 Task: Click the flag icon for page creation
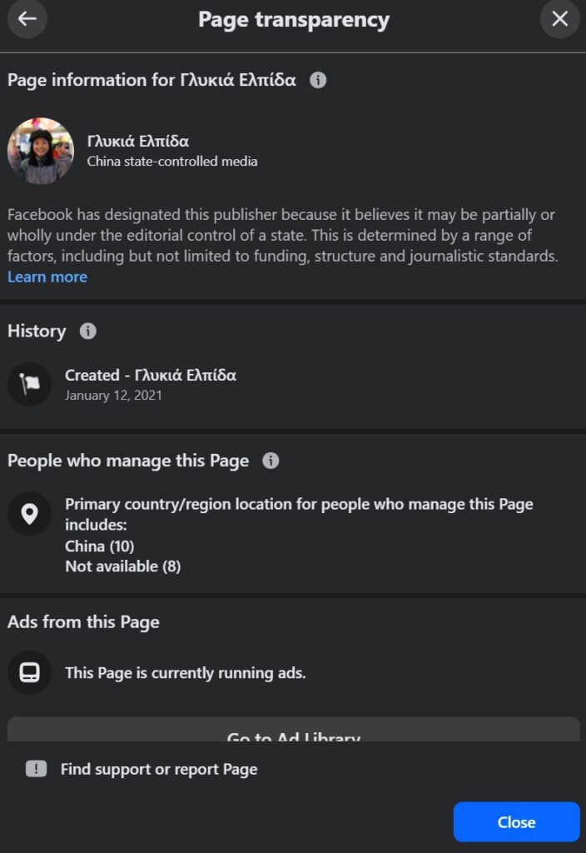pyautogui.click(x=29, y=384)
